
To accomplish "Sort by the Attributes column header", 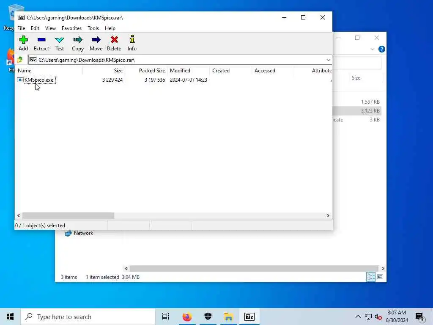I will click(x=313, y=71).
